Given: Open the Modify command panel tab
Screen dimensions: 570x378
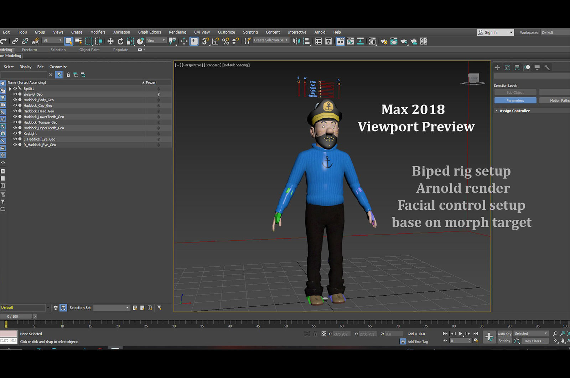Looking at the screenshot, I should point(507,67).
